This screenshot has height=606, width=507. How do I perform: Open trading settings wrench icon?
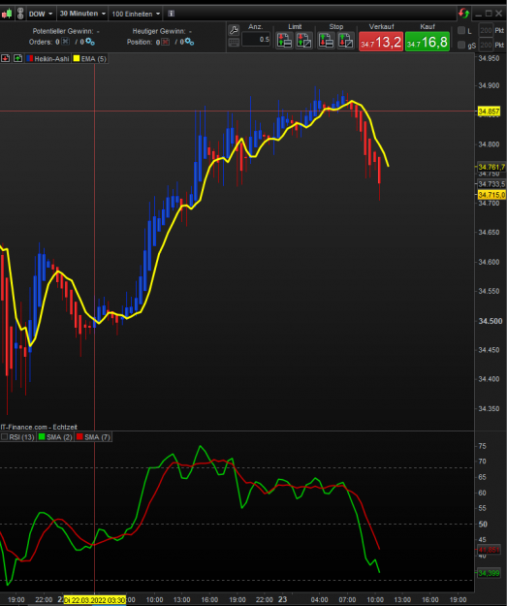(234, 30)
